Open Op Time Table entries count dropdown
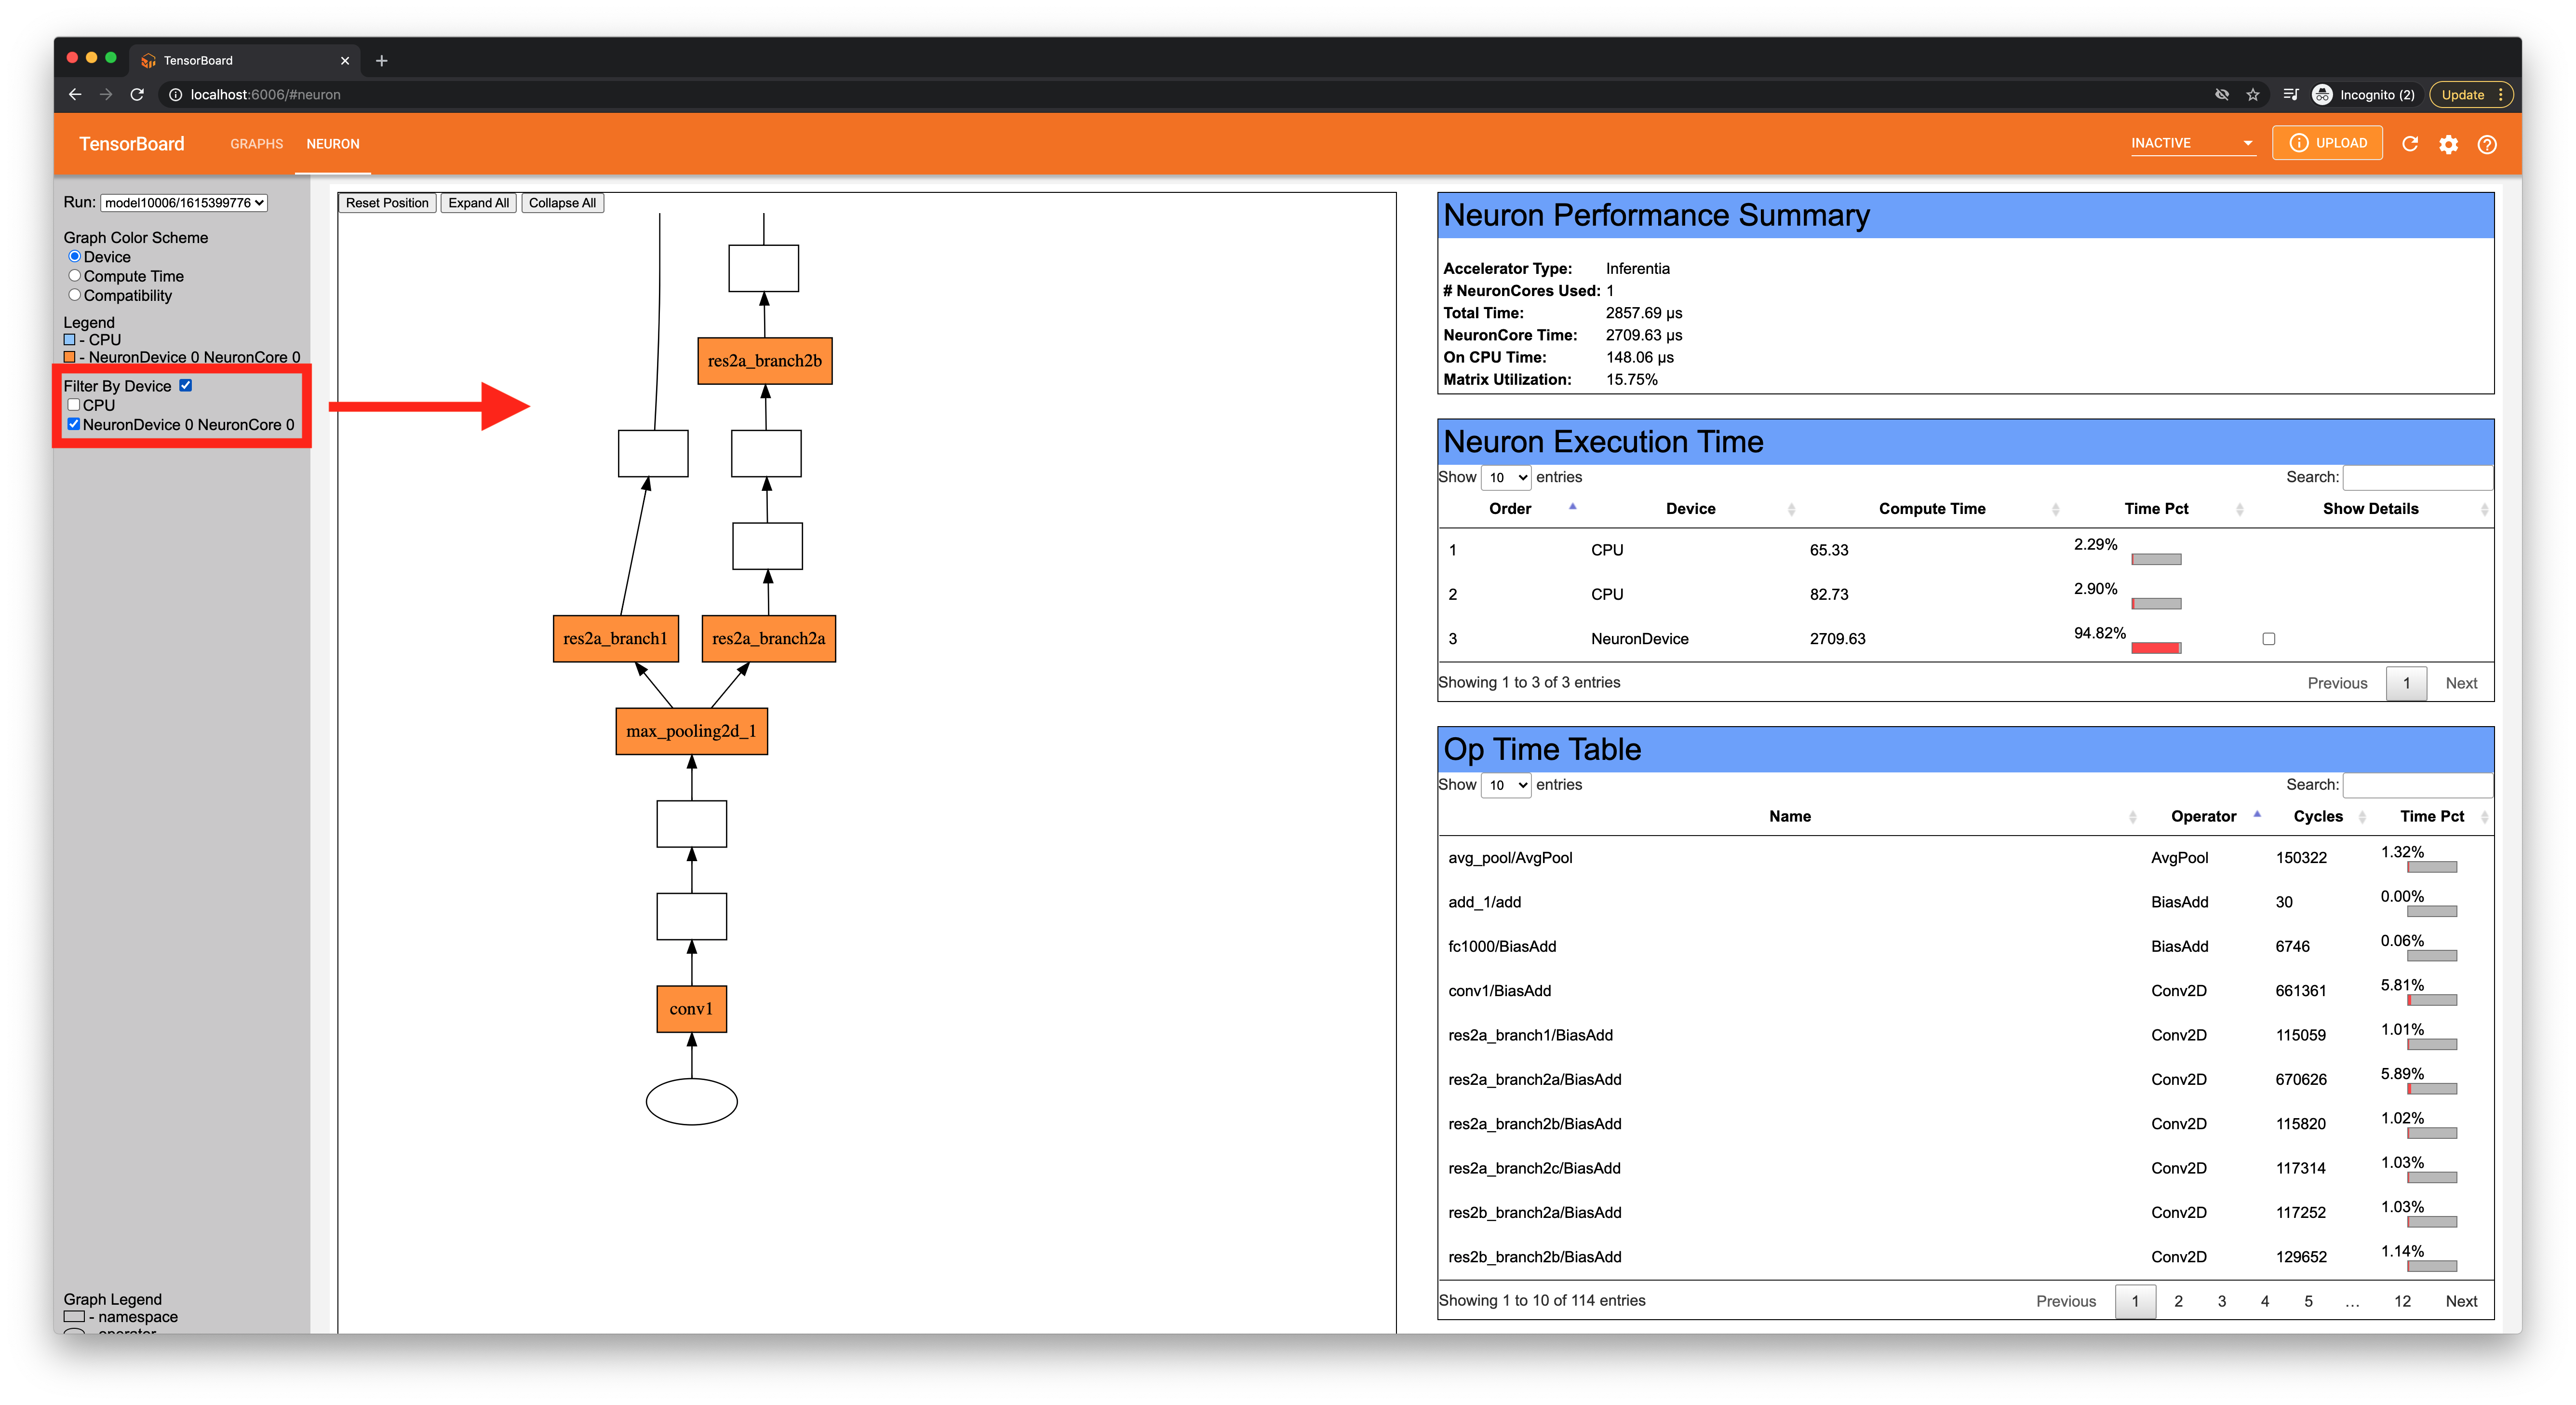This screenshot has width=2576, height=1405. (1506, 785)
